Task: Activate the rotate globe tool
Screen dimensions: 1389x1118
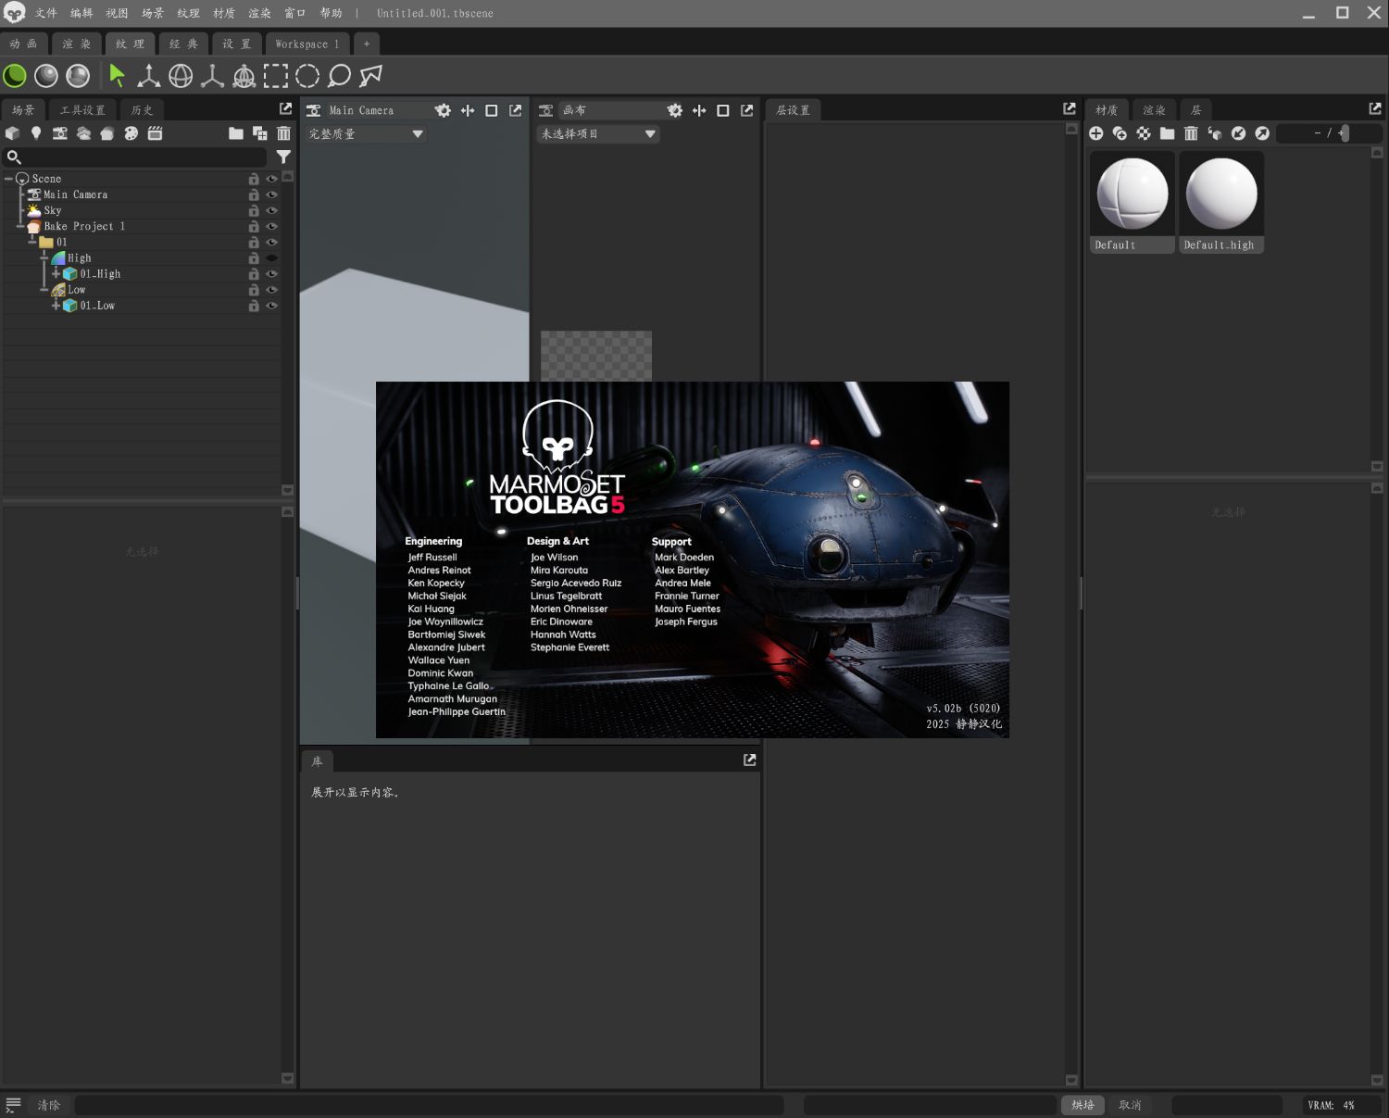Action: [x=181, y=76]
